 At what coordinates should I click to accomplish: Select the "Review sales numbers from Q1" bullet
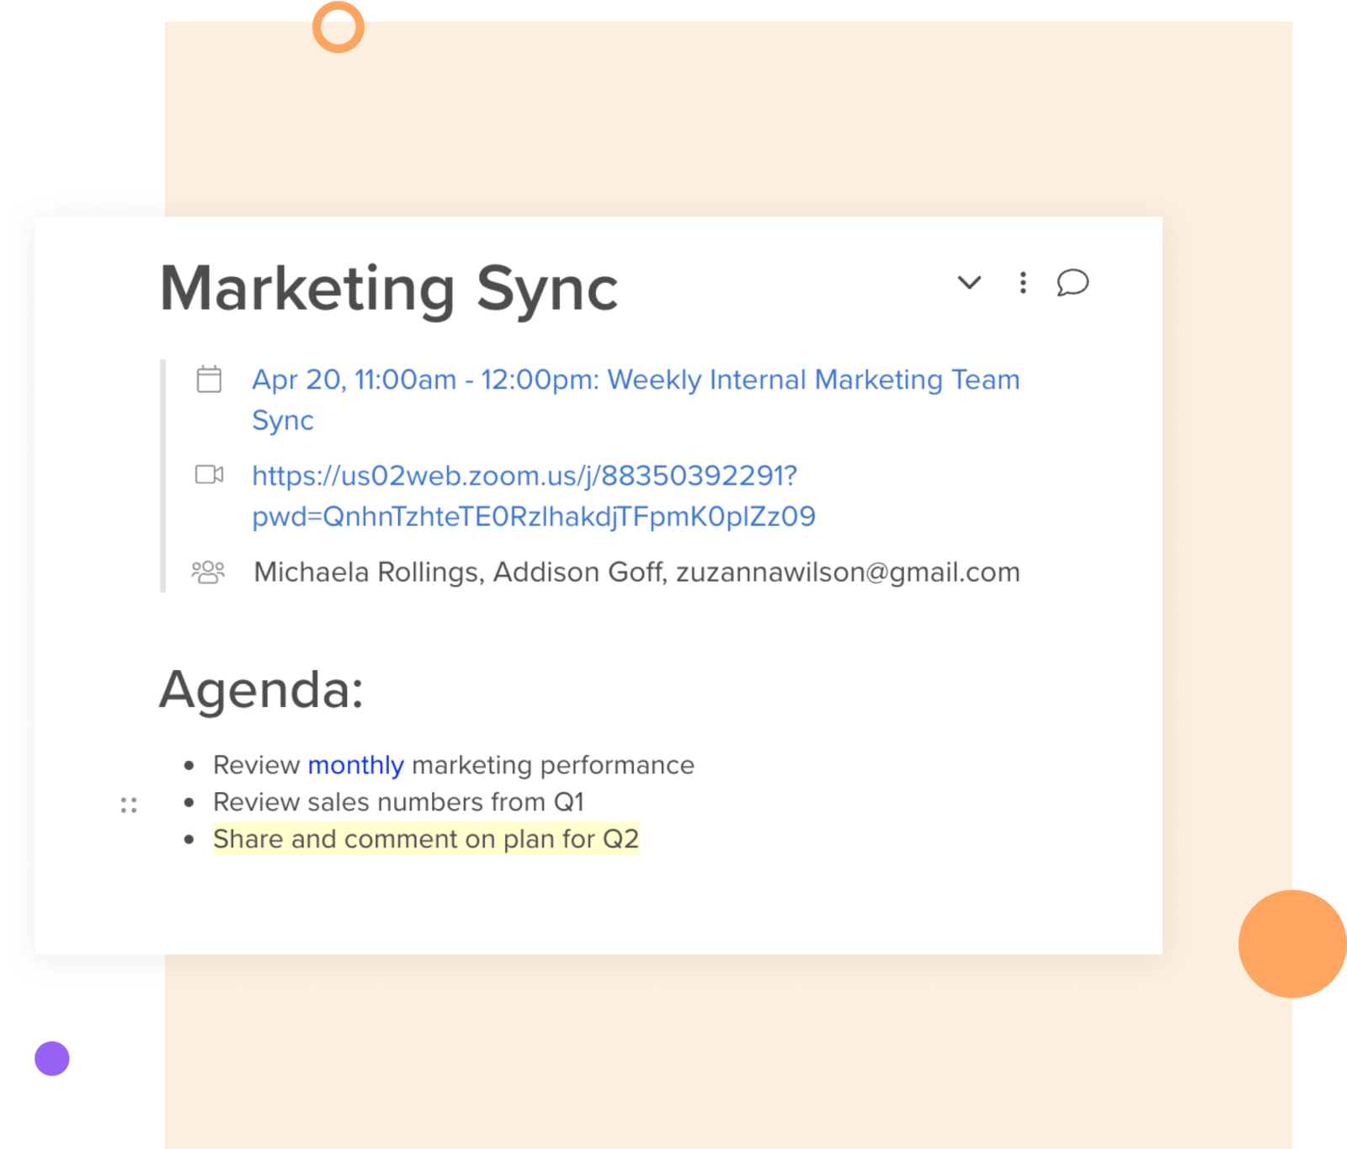(398, 801)
